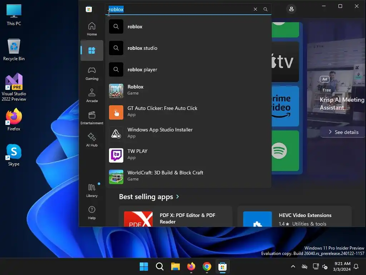Screen dimensions: 366x275
Task: Go to the Arcade section
Action: 92,96
